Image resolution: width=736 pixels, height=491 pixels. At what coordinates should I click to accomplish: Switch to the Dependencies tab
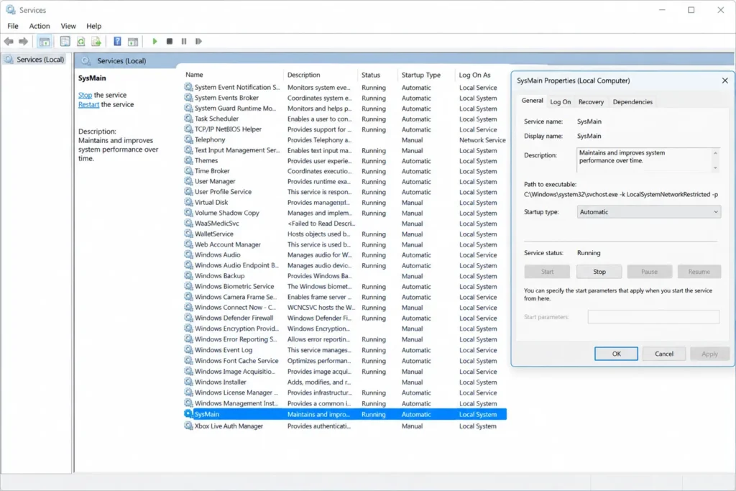pyautogui.click(x=632, y=102)
